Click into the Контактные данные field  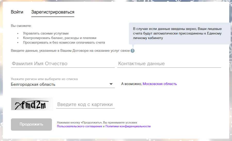(x=169, y=64)
